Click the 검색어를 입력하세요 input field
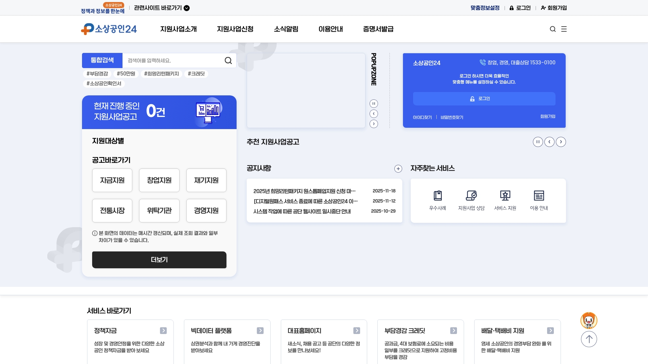Screen dimensions: 648x364 [169, 60]
